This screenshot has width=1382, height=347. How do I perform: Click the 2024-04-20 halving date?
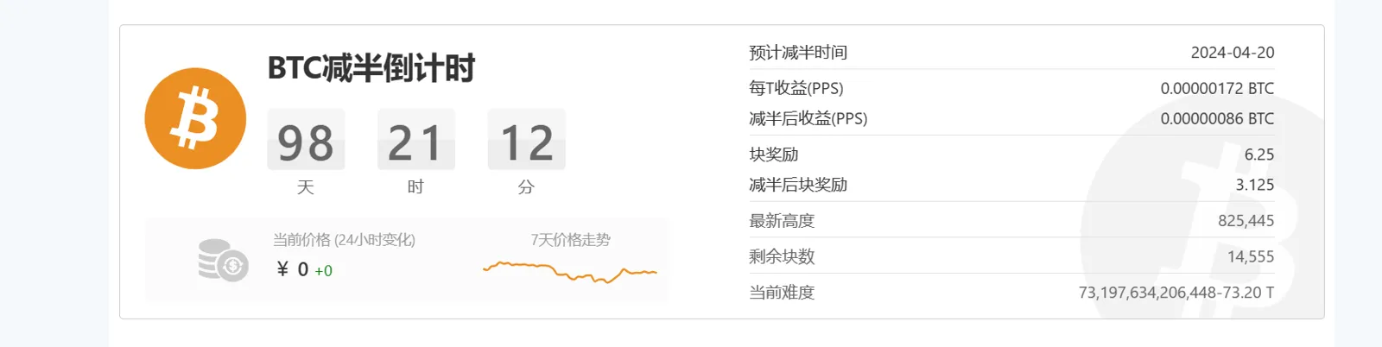coord(1232,53)
